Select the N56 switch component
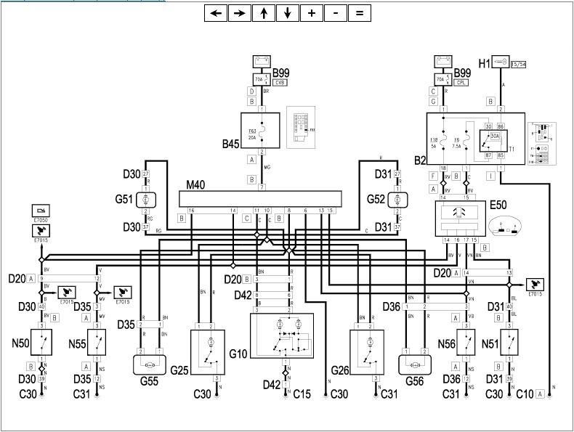 [x=466, y=342]
